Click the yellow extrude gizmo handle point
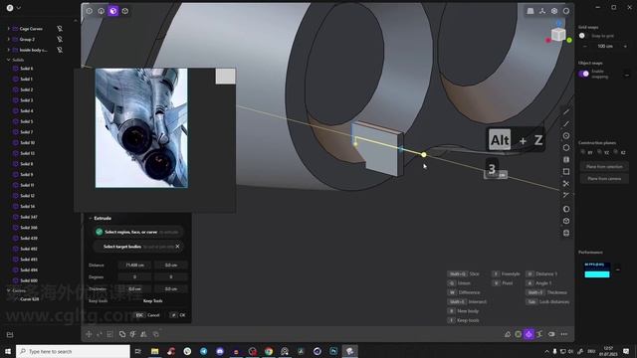 424,155
